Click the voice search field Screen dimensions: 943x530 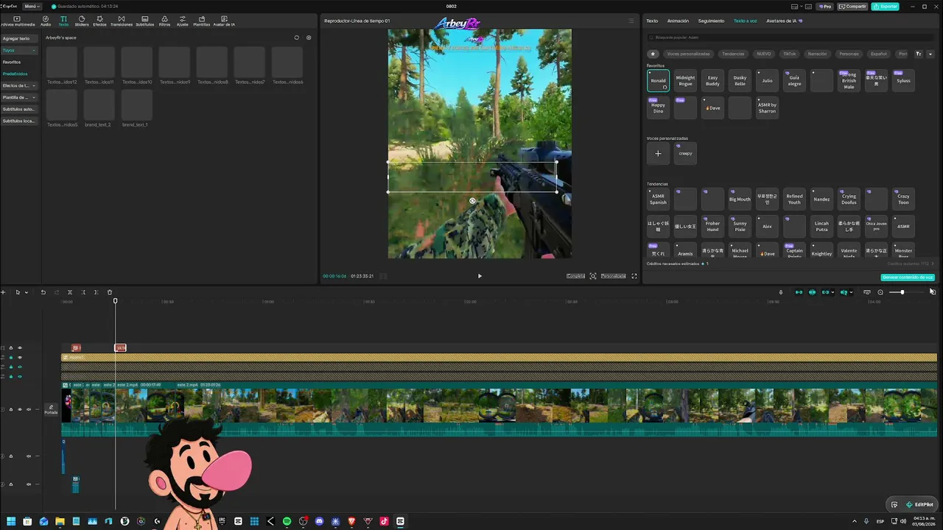[x=790, y=37]
